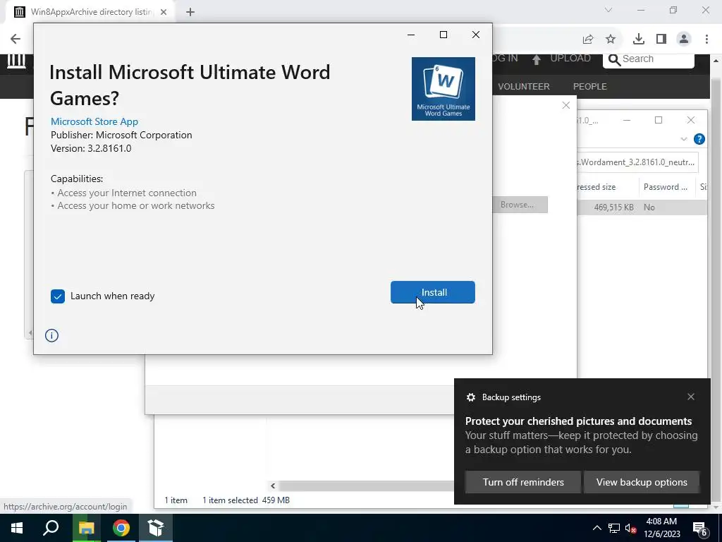Click the network tray icon
Viewport: 722px width, 542px height.
[x=614, y=528]
